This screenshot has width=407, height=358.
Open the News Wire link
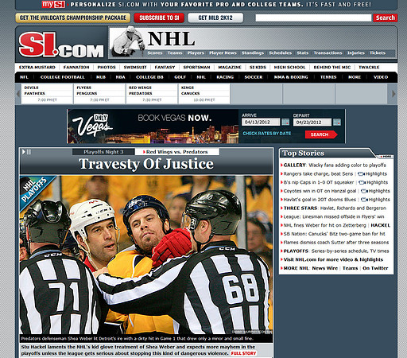point(325,268)
